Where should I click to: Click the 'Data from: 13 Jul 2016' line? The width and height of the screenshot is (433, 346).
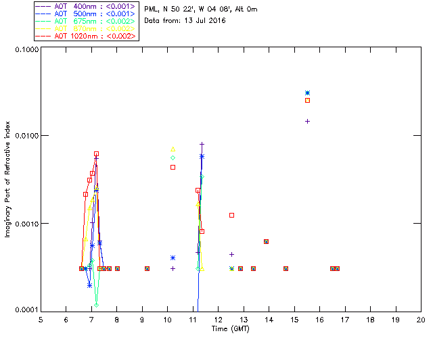[185, 21]
